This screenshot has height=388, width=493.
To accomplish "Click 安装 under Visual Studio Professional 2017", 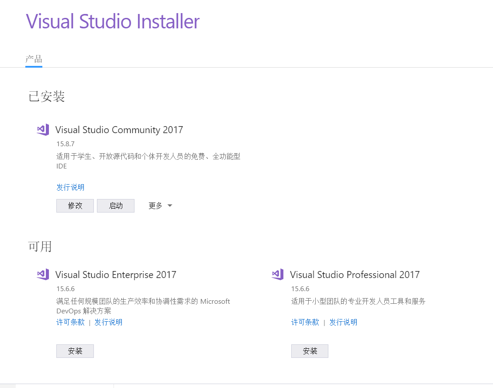I will click(x=310, y=351).
